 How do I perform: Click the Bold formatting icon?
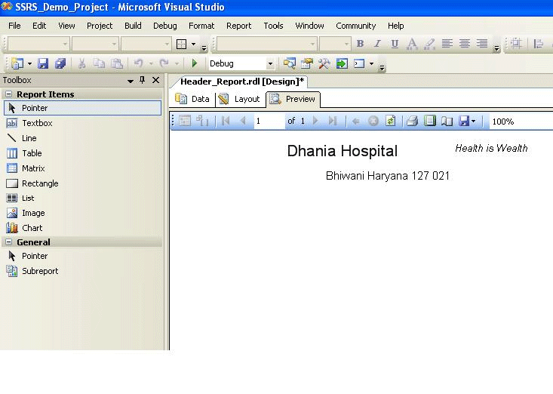(x=360, y=44)
